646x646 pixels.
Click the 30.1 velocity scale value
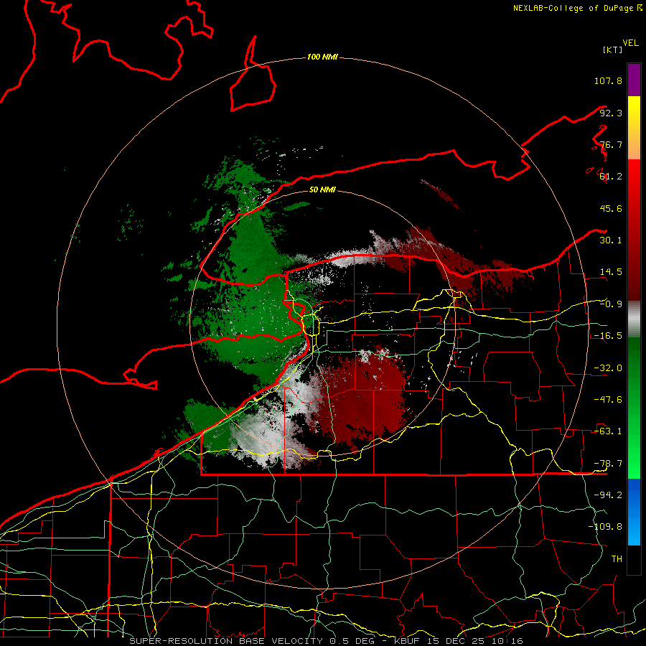point(611,240)
